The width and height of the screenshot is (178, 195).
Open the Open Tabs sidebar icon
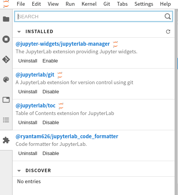[x=6, y=100]
